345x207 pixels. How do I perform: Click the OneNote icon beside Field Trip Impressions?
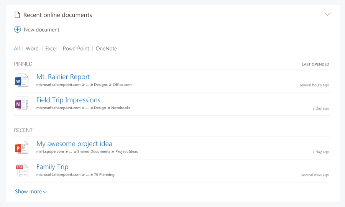[21, 103]
